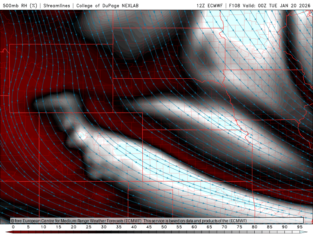Click the ECMWF copyright notice text
The width and height of the screenshot is (313, 234).
(x=129, y=221)
